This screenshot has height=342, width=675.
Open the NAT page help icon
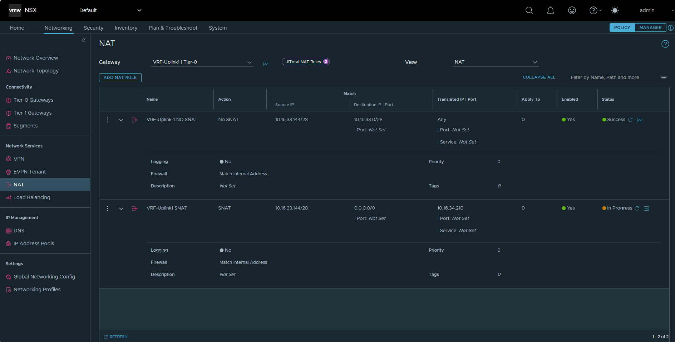pyautogui.click(x=665, y=44)
